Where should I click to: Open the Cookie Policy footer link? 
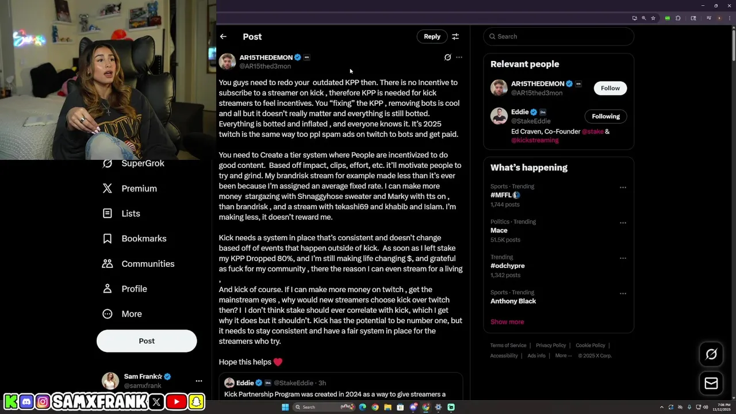pyautogui.click(x=591, y=346)
